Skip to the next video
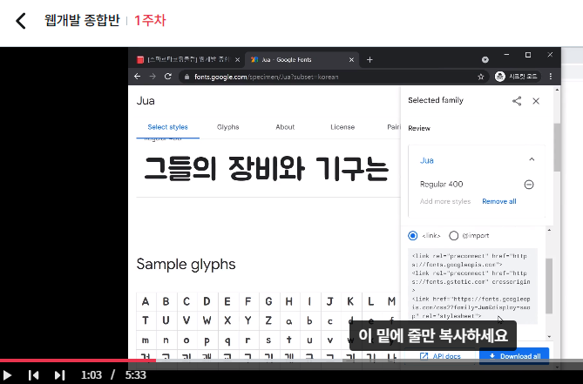Image resolution: width=583 pixels, height=384 pixels. (59, 375)
